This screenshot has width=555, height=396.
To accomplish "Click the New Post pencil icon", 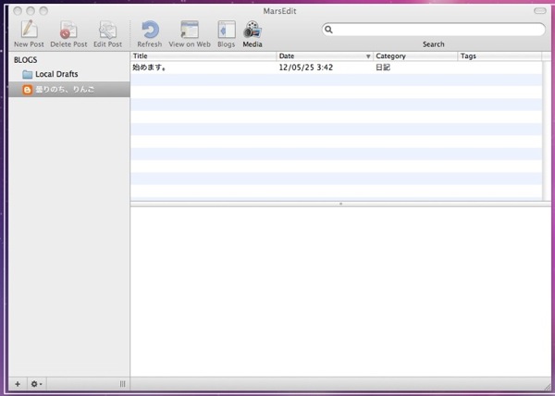I will coord(29,29).
